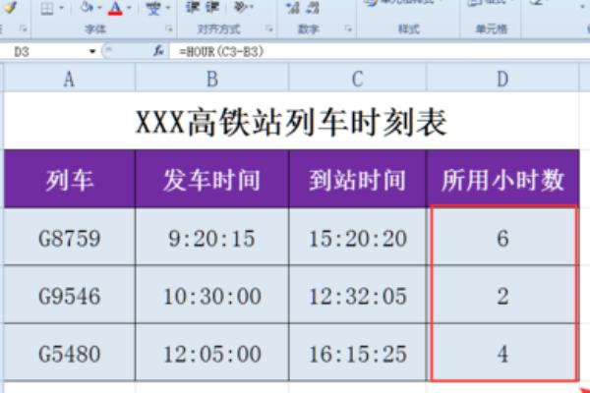590x393 pixels.
Task: Select departure time 9:20:15
Action: point(212,237)
